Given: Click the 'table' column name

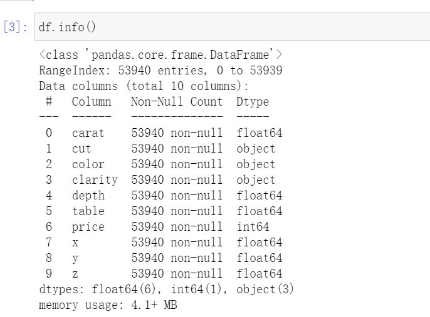Looking at the screenshot, I should click(x=87, y=211).
